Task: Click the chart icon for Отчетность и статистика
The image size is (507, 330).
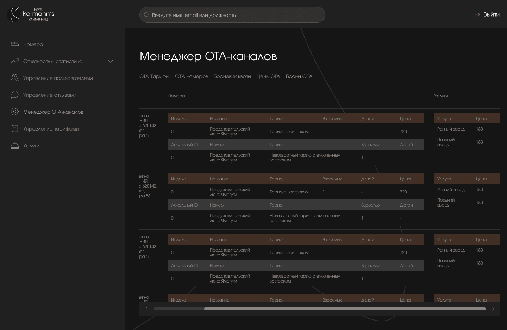Action: (15, 61)
